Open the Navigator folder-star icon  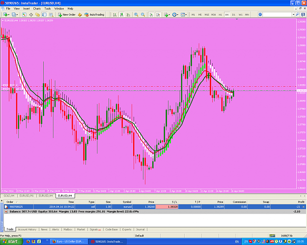[38, 15]
